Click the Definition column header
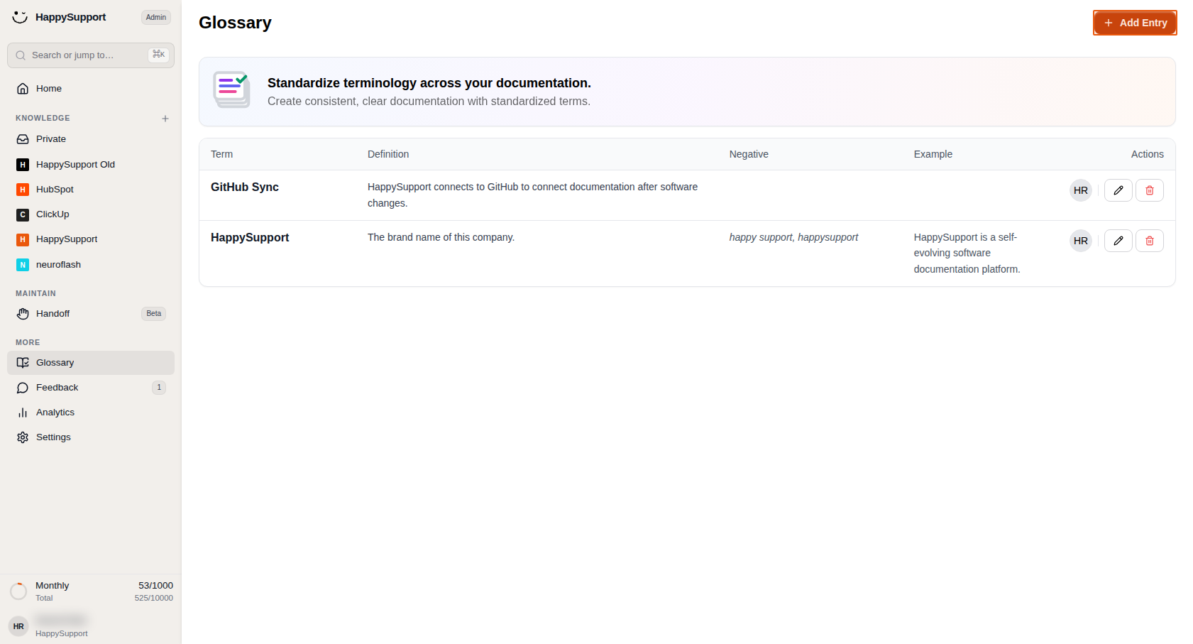The height and width of the screenshot is (644, 1193). pos(388,154)
